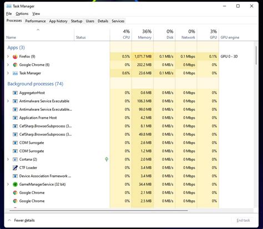Click the Google Chrome (6) app icon
This screenshot has height=229, width=263.
coord(15,65)
